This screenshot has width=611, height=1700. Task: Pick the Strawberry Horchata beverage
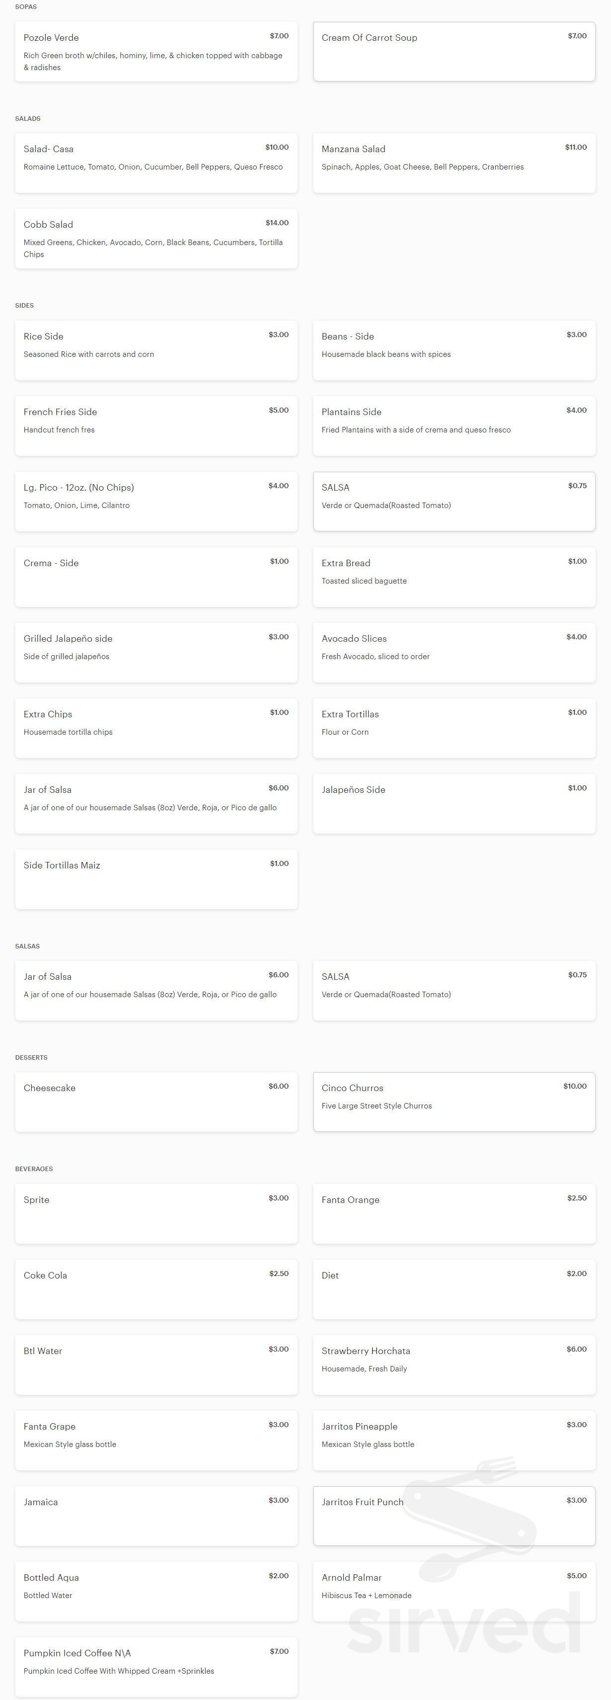click(454, 1365)
